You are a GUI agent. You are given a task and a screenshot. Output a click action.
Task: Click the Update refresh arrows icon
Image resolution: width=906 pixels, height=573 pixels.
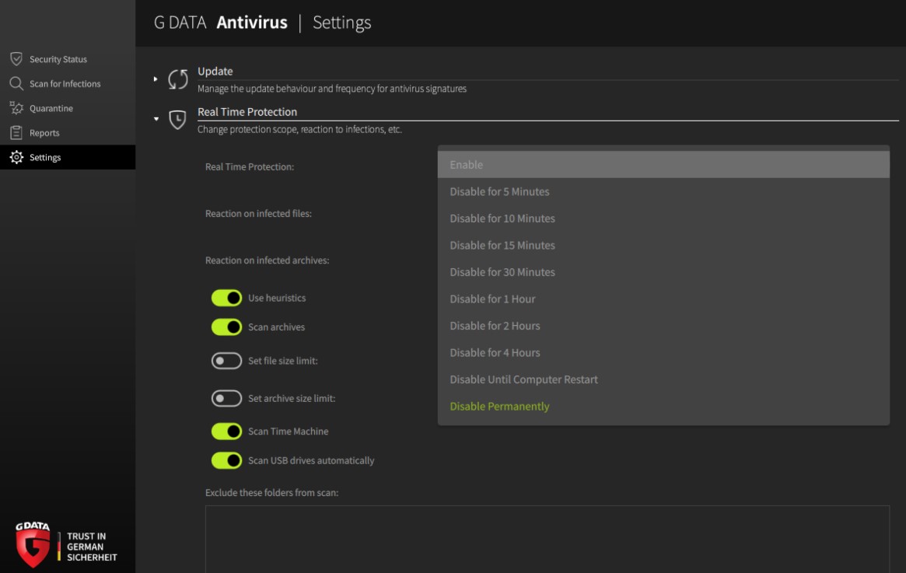pyautogui.click(x=178, y=79)
